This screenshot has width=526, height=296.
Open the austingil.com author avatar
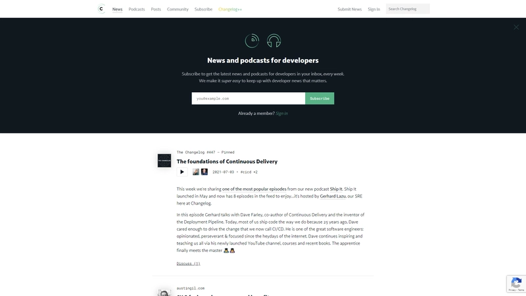pyautogui.click(x=164, y=291)
